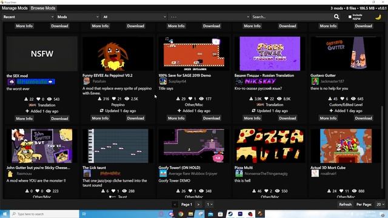Go to next page arrow
This screenshot has height=218, width=388.
198,205
